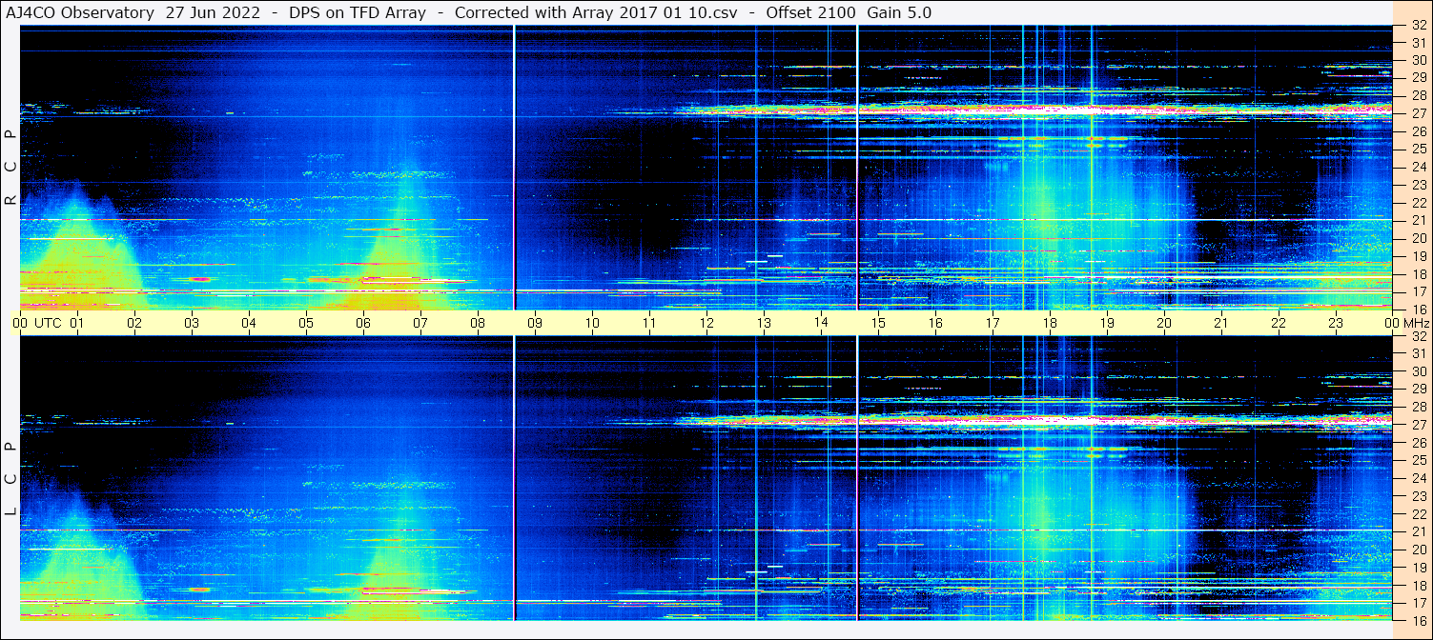Image resolution: width=1433 pixels, height=640 pixels.
Task: Click the 27 MHz label on upper frequency scale
Action: pos(1418,113)
